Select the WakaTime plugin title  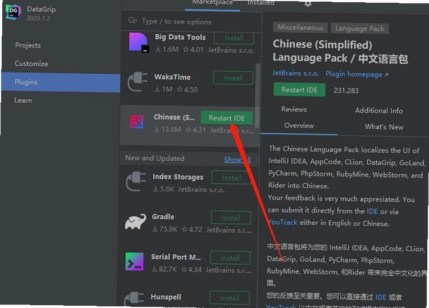(x=172, y=77)
